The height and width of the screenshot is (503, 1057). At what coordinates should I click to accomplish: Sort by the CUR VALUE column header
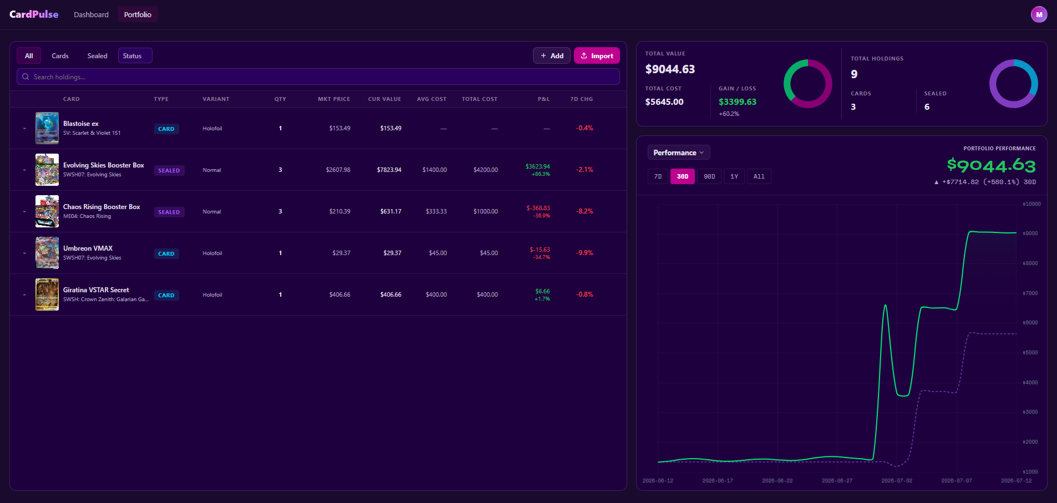(384, 99)
